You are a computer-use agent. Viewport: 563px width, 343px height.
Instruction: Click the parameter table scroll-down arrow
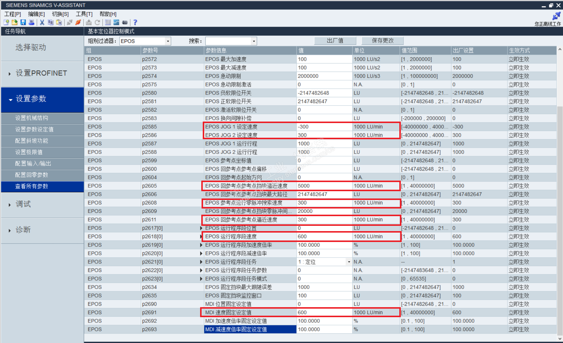pyautogui.click(x=560, y=338)
